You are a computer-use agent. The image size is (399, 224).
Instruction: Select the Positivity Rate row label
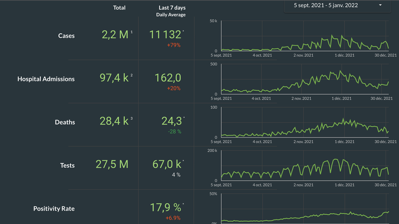tap(54, 208)
